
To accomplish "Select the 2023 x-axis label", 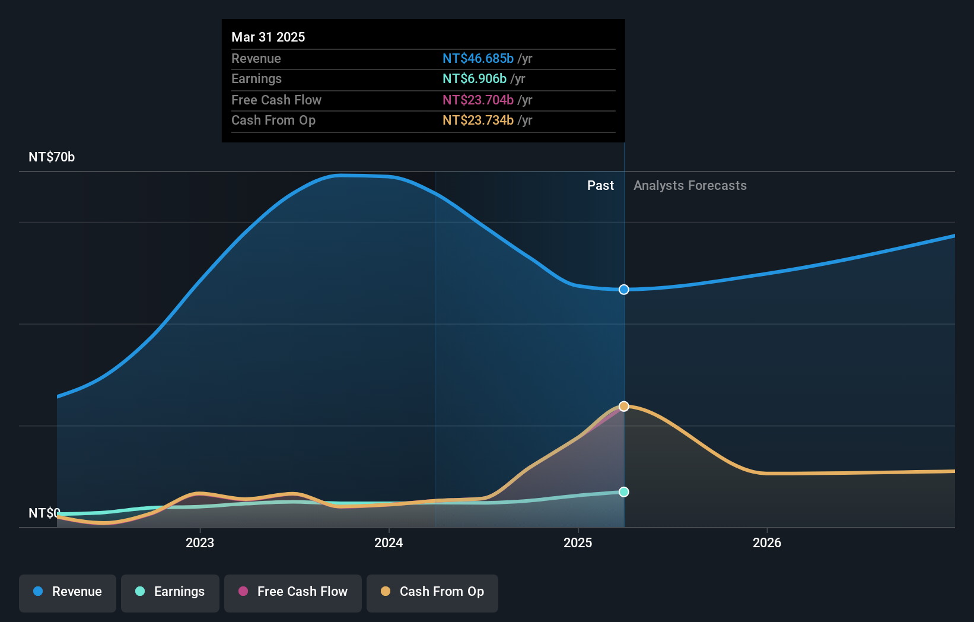I will tap(200, 542).
